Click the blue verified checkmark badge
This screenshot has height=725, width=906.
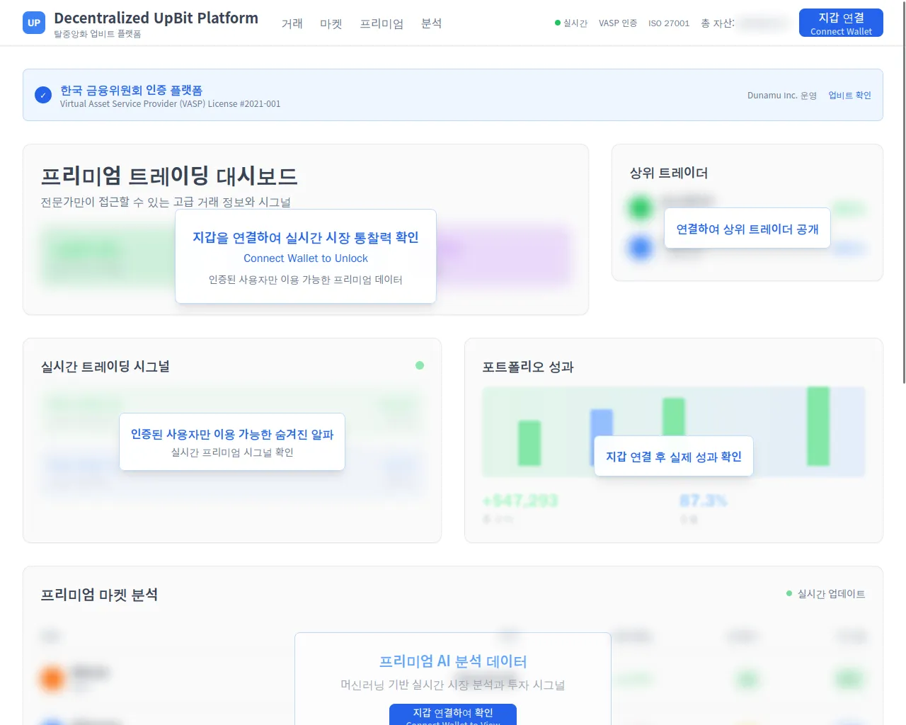click(x=43, y=95)
